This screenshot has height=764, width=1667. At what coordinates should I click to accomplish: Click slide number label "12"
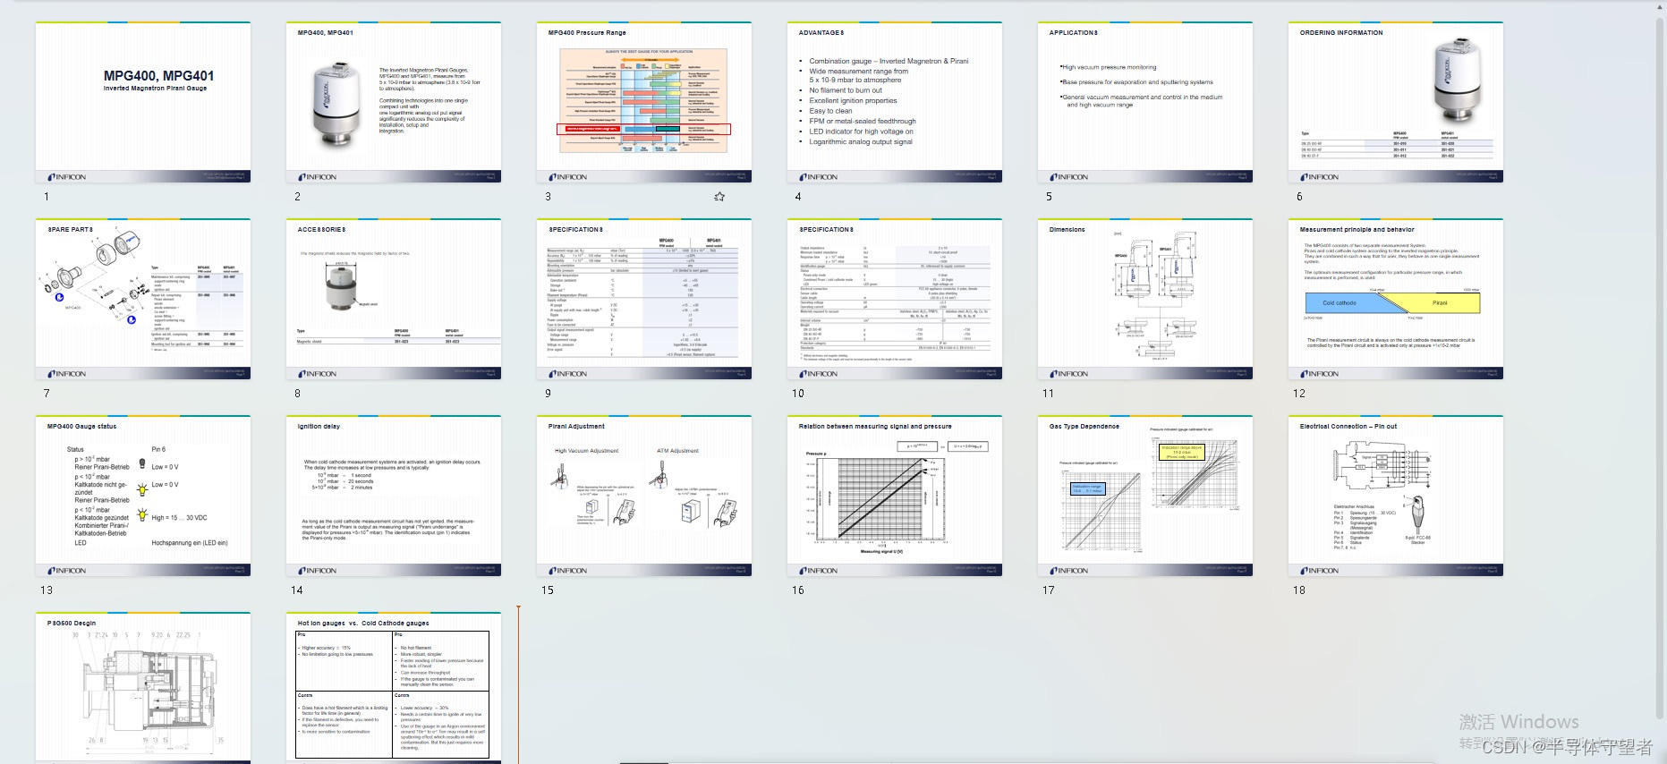[1299, 393]
